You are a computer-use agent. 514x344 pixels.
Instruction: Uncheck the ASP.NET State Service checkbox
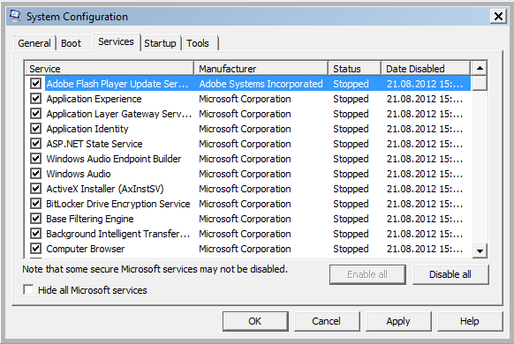[x=35, y=144]
